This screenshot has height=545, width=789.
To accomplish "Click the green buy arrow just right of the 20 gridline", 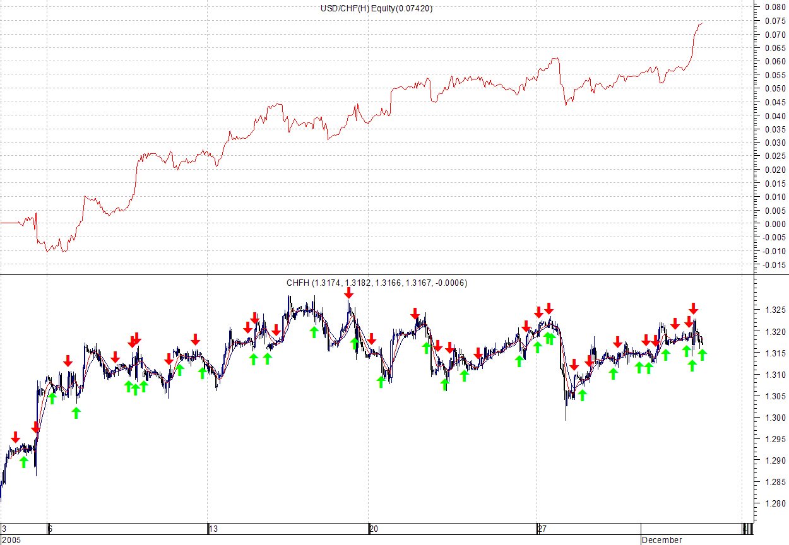I will (x=381, y=382).
